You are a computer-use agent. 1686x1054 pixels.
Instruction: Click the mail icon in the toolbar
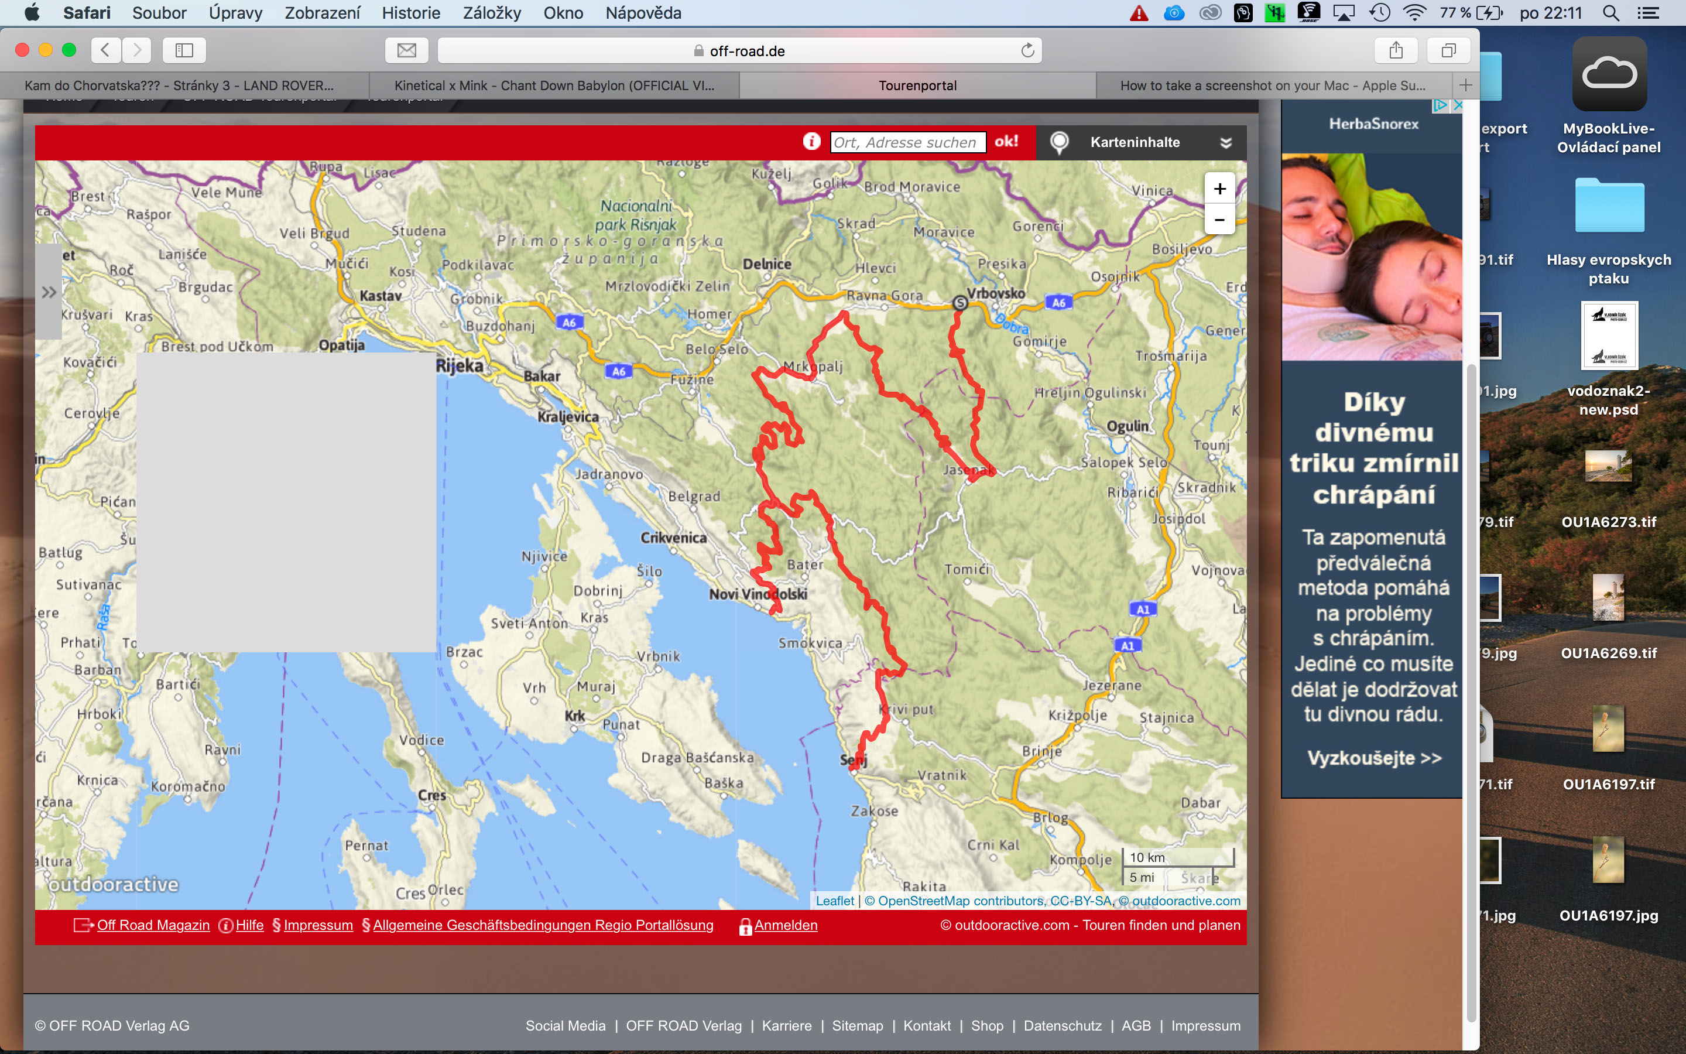point(407,50)
